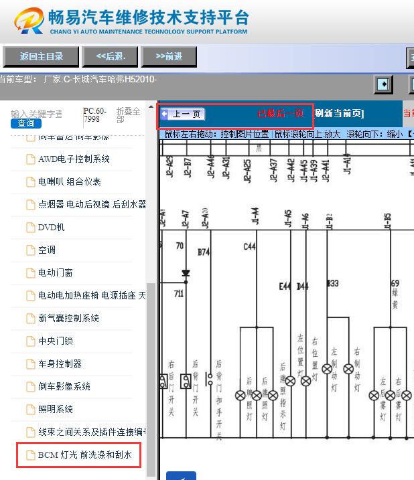Open 点烟器 电动后视镜 后刮水器 item
The width and height of the screenshot is (414, 480).
[x=92, y=204]
